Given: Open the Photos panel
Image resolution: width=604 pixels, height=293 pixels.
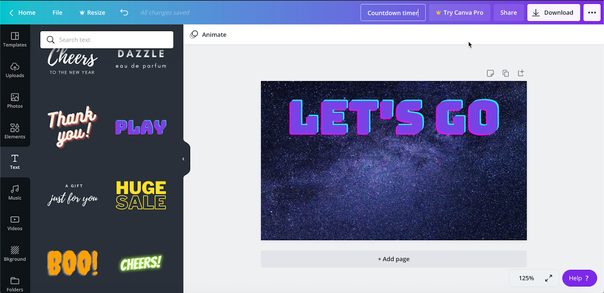Looking at the screenshot, I should [x=15, y=101].
